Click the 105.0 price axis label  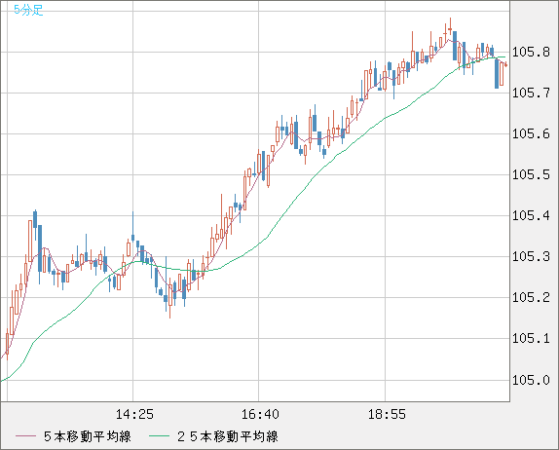(531, 380)
